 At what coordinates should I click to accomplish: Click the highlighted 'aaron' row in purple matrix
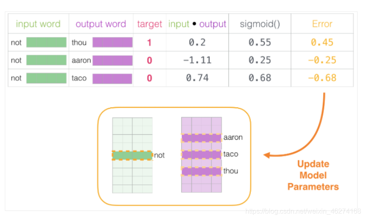(201, 138)
